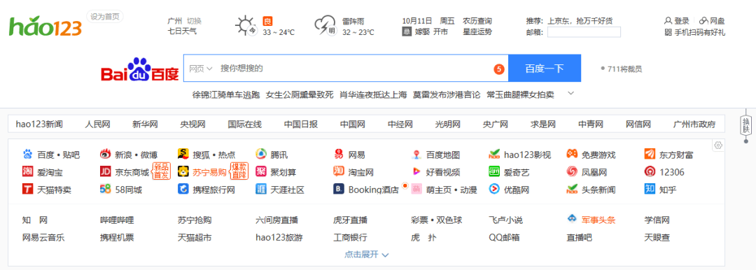Click the 天猫特卖 T icon
The height and width of the screenshot is (270, 756).
point(27,189)
